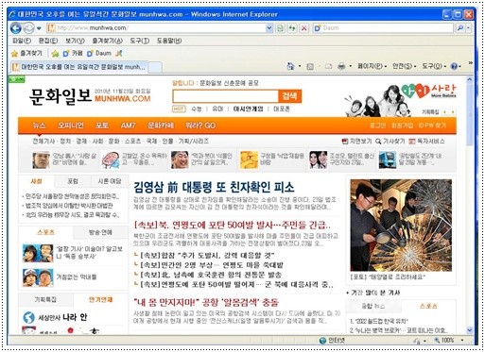The height and width of the screenshot is (352, 485).
Task: Click the blue Help icon
Action: point(454,66)
